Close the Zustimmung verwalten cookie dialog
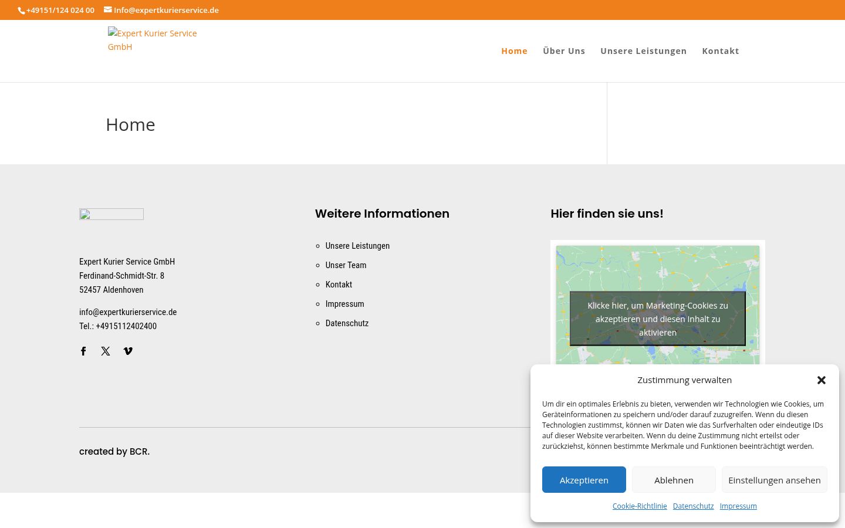845x528 pixels. click(822, 380)
